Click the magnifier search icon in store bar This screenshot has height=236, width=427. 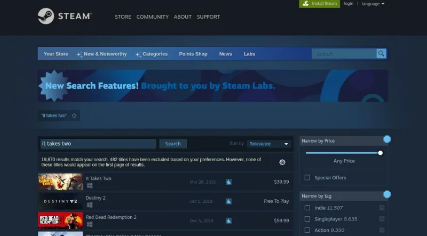381,54
